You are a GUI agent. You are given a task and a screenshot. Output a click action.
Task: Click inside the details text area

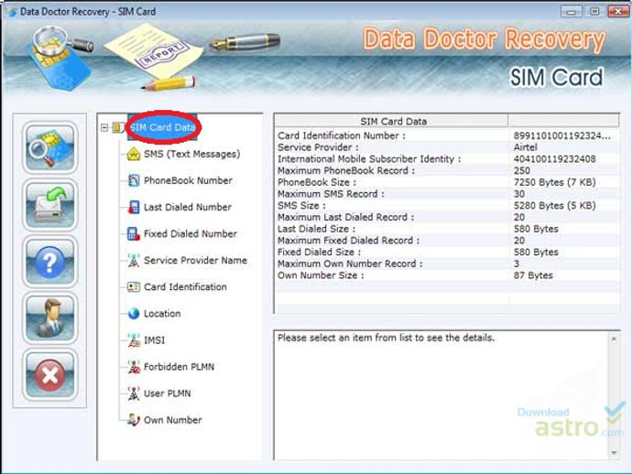tap(441, 395)
